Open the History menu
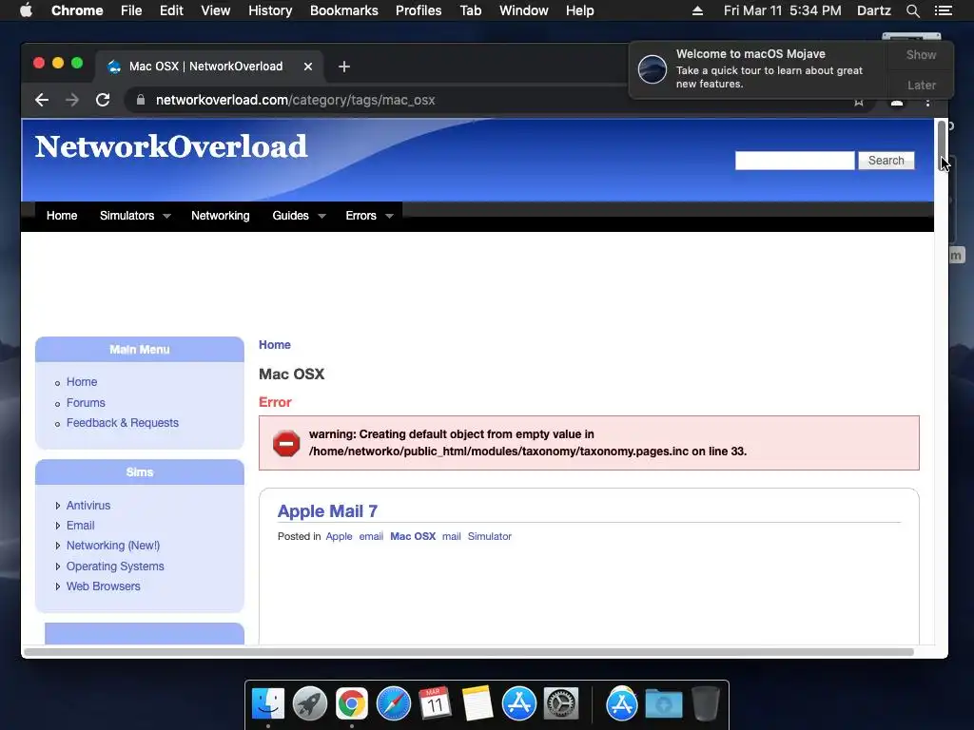 pos(270,10)
